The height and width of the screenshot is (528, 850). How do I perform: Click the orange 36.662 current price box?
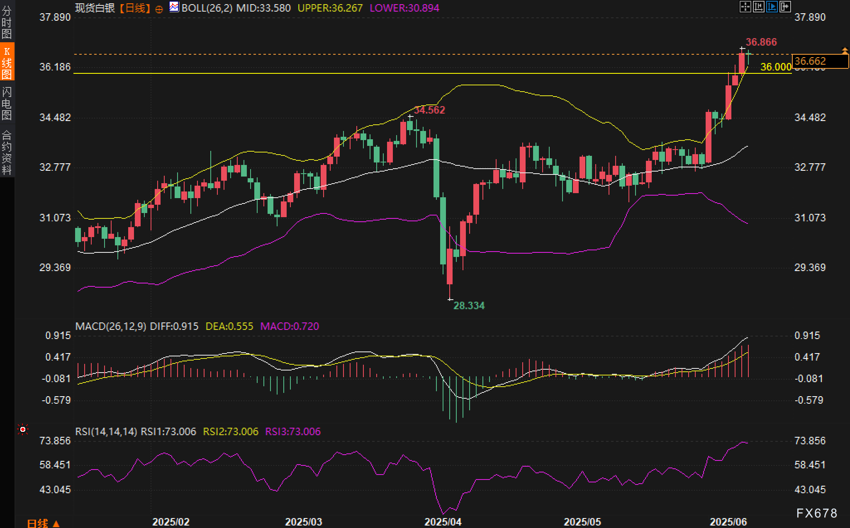tap(820, 61)
